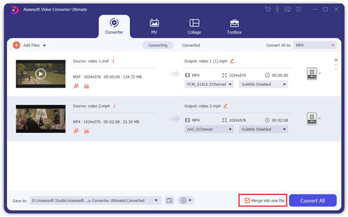Viewport: 348px width, 217px height.
Task: Toggle Merge into one file checkbox
Action: point(247,201)
